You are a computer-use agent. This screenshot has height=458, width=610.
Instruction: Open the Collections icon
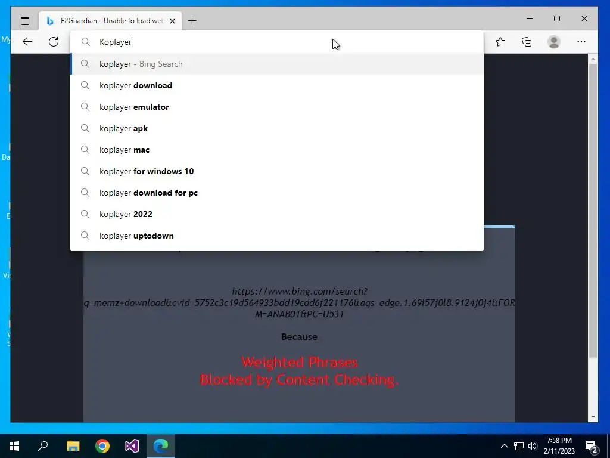[x=527, y=42]
